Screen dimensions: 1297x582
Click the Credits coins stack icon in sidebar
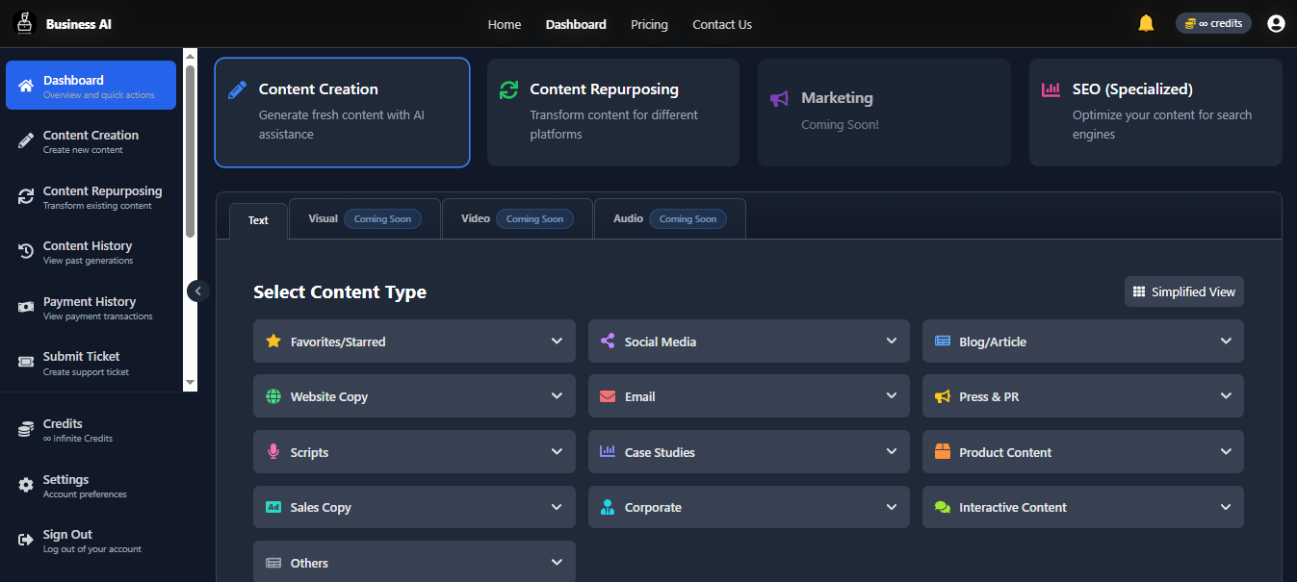click(x=26, y=430)
